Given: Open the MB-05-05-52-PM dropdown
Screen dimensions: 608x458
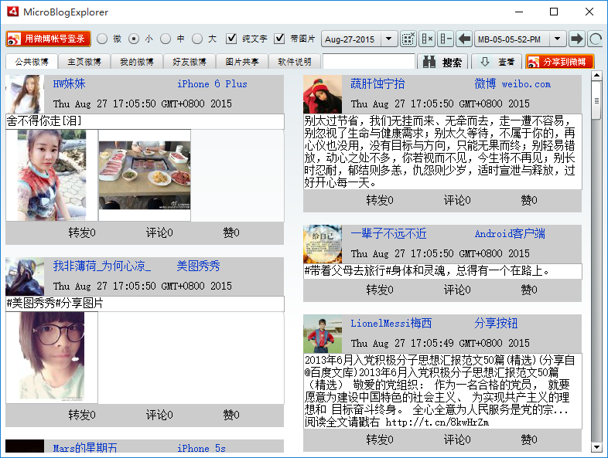Looking at the screenshot, I should 557,39.
